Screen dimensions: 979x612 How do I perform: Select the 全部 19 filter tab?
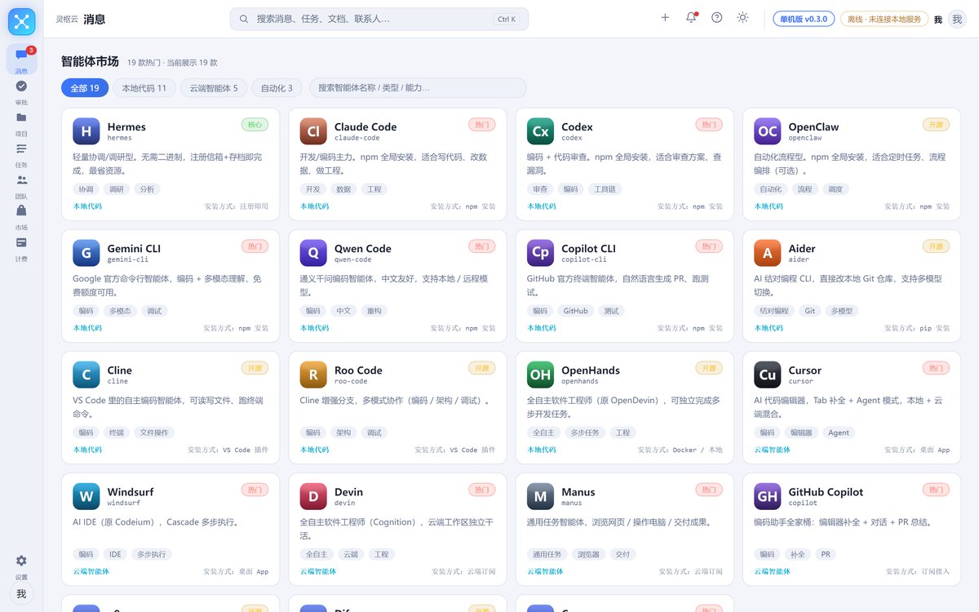pos(85,88)
